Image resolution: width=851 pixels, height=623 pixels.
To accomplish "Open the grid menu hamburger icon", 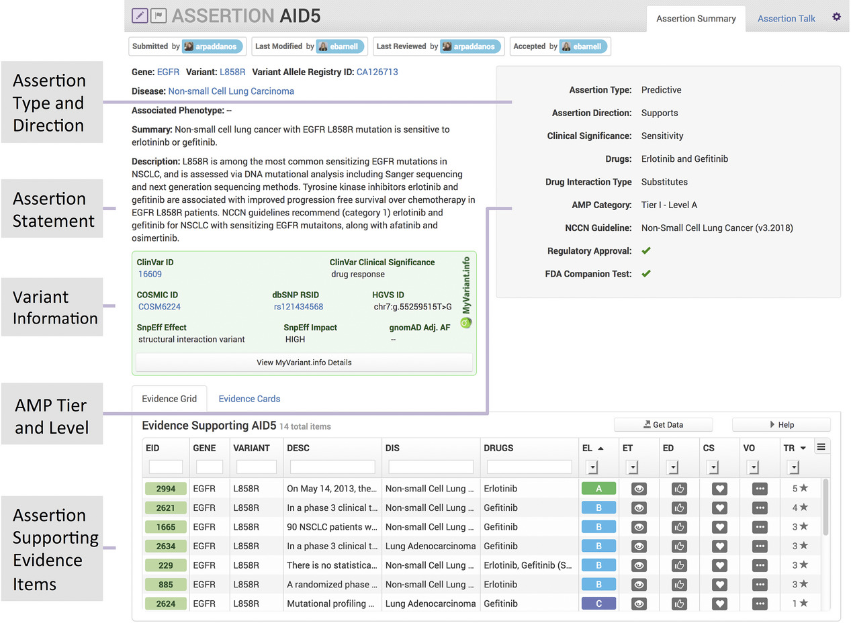I will pos(821,447).
